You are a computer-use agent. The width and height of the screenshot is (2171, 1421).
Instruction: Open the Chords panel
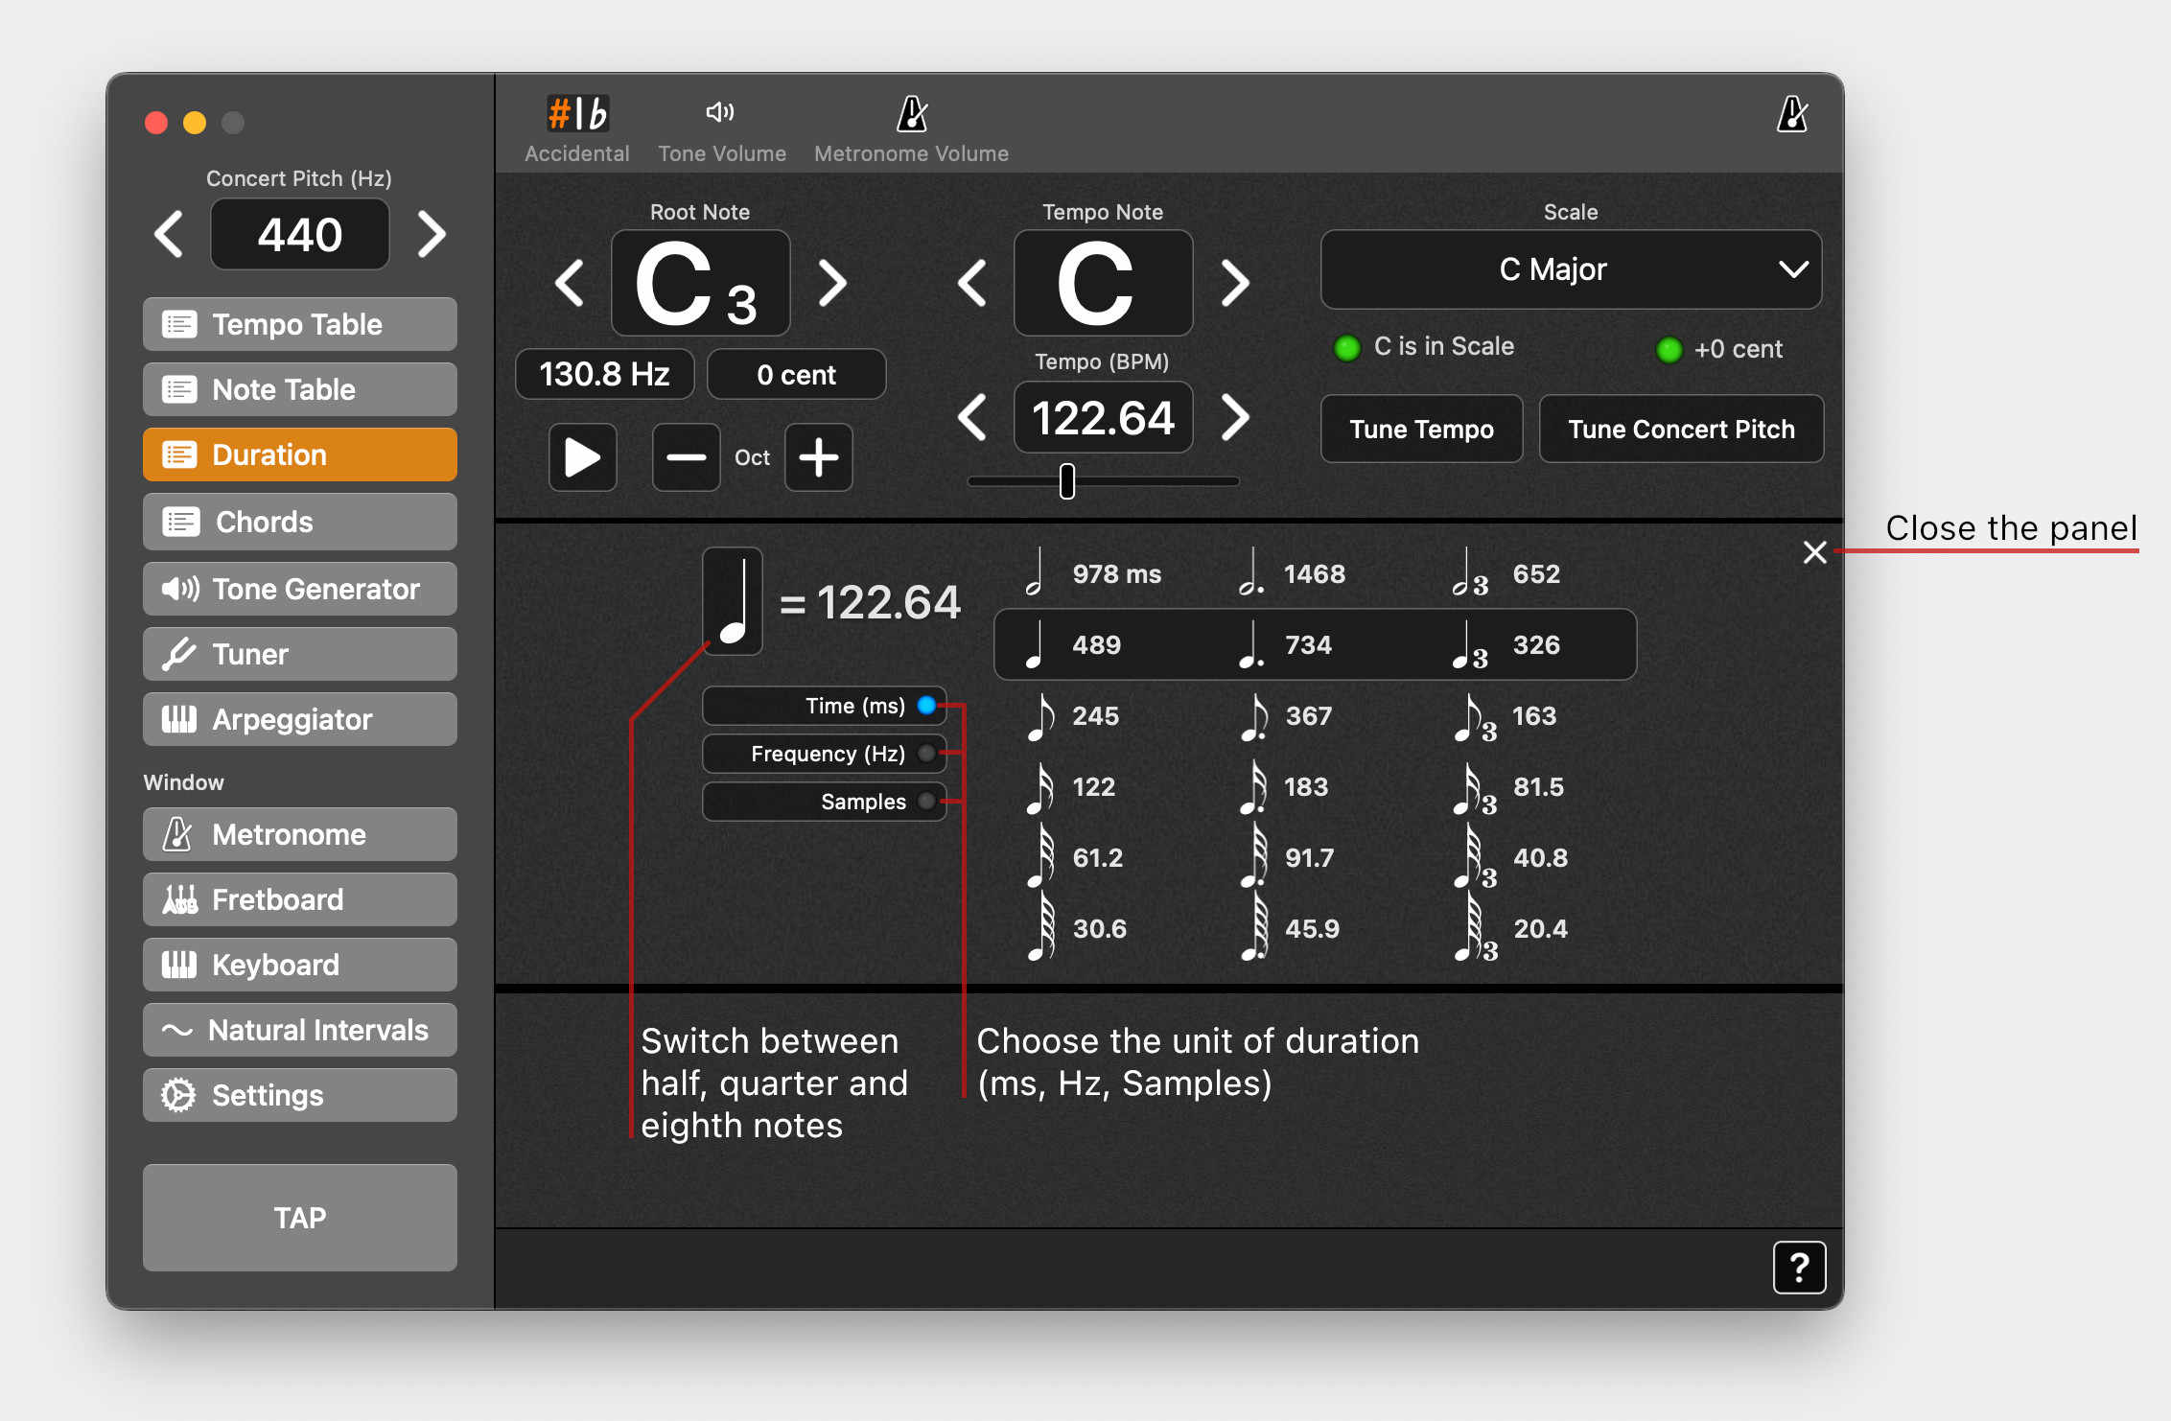[300, 522]
